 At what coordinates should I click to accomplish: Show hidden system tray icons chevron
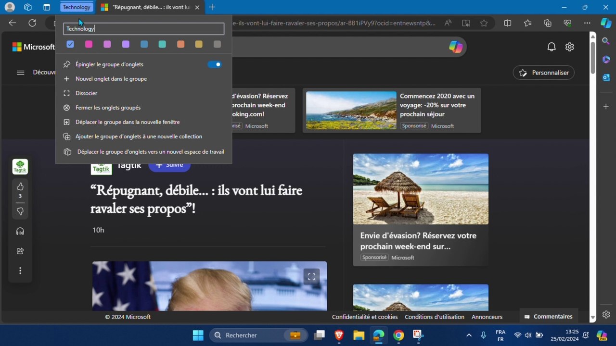coord(469,335)
